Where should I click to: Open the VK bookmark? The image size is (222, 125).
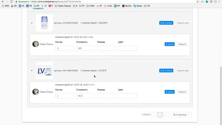(22, 6)
